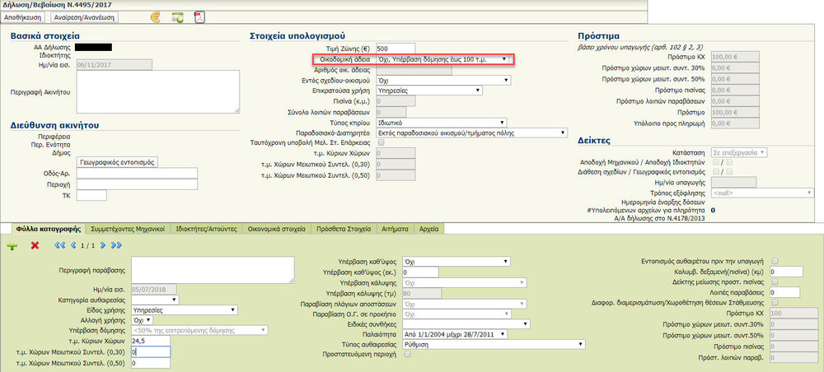The height and width of the screenshot is (372, 824).
Task: Click the euro coin icon in toolbar
Action: (x=156, y=16)
